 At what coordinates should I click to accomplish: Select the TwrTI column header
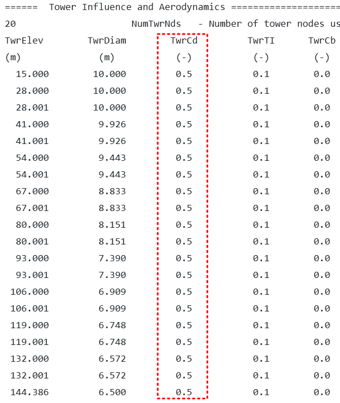pos(261,41)
